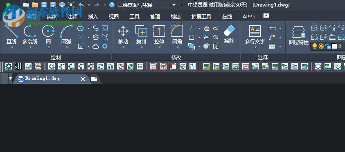The image size is (345, 152).
Task: Collapse the ribbon with the up arrow button
Action: coord(266,16)
